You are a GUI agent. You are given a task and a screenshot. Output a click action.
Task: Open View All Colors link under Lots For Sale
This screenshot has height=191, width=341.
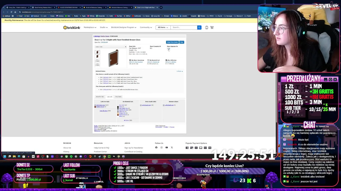tap(103, 111)
